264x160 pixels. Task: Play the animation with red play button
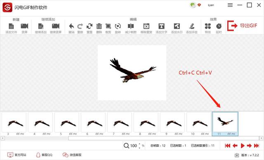243,146
